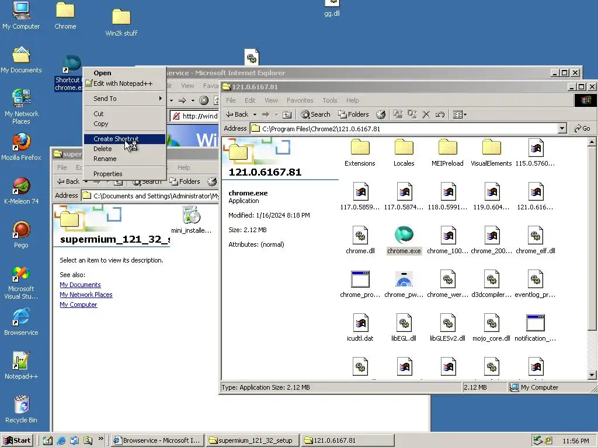Click Folders button in supermium window toolbar

coord(185,181)
